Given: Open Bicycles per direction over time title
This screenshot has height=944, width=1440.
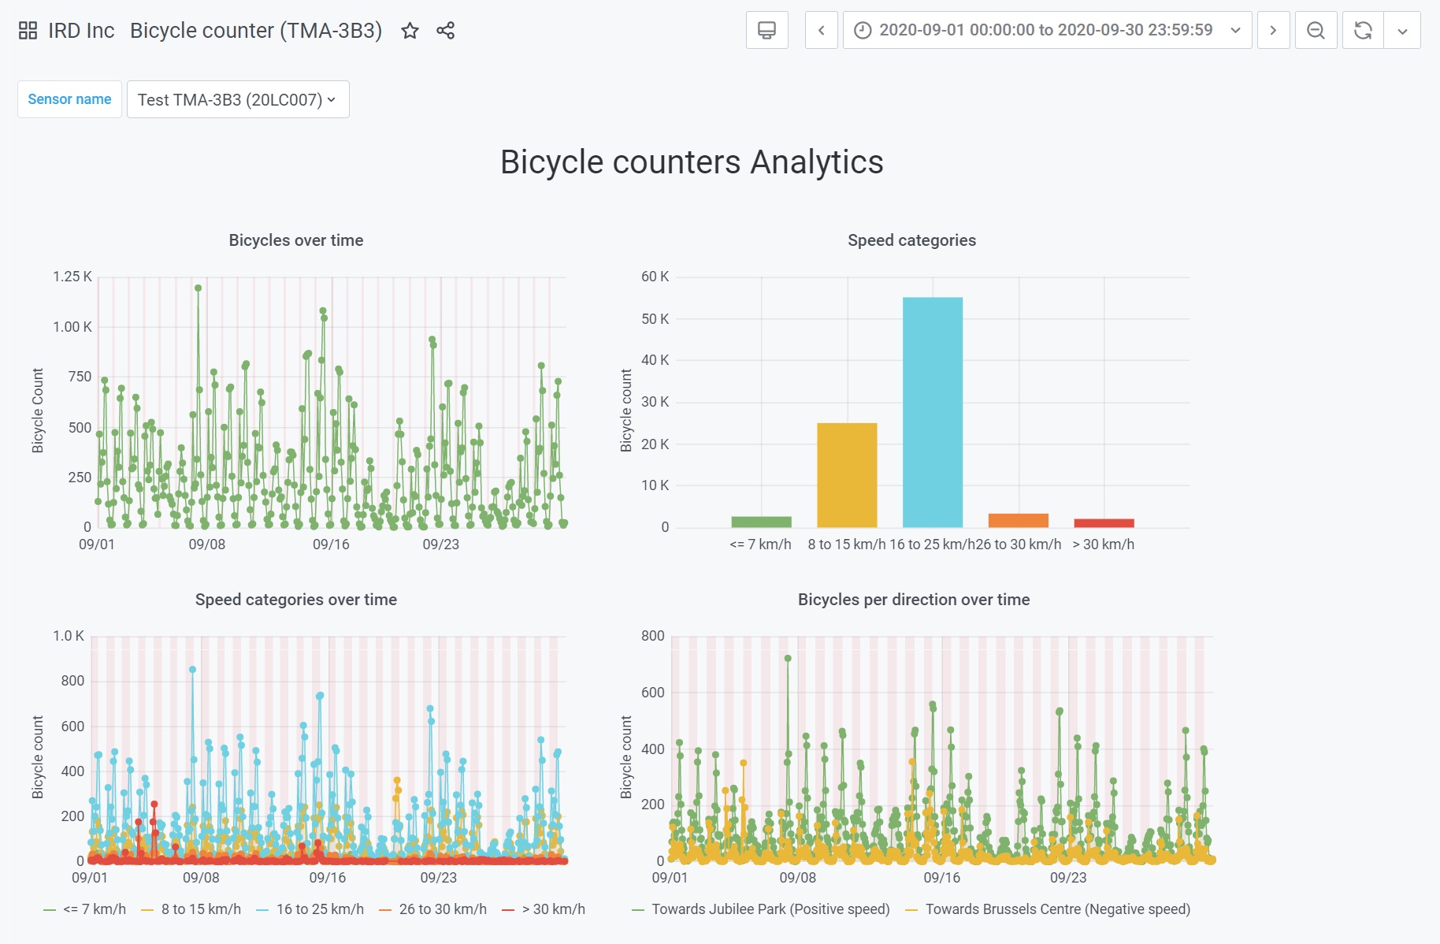Looking at the screenshot, I should point(914,600).
